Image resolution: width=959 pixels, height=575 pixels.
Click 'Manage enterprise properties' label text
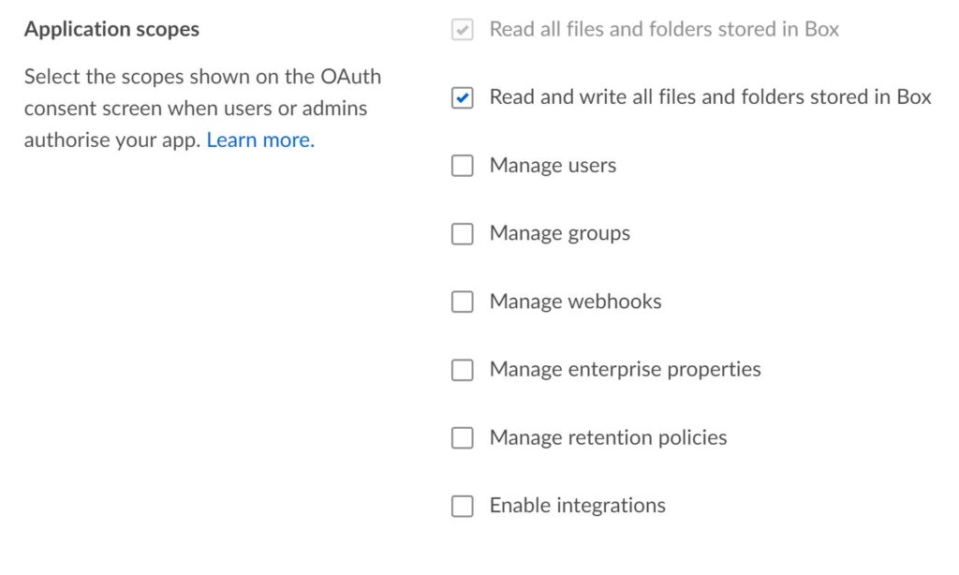(x=625, y=370)
